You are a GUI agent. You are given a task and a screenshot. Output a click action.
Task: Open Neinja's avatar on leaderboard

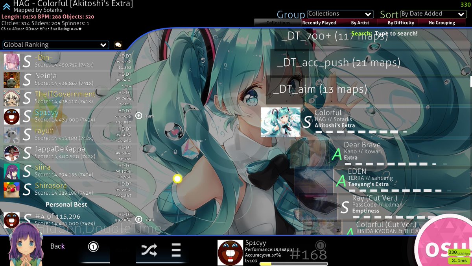pos(11,80)
